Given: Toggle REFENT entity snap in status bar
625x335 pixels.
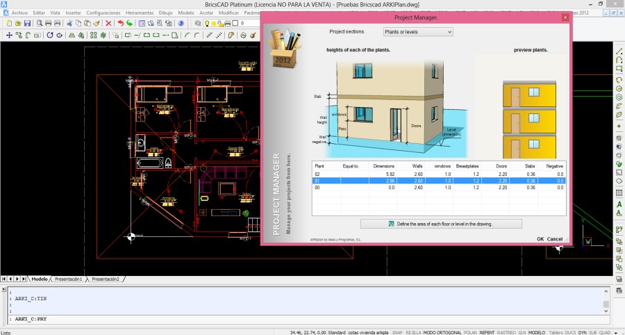Looking at the screenshot, I should [x=487, y=332].
